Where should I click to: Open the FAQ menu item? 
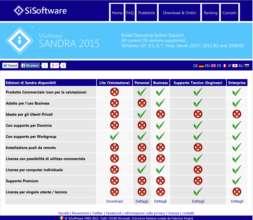tap(130, 13)
